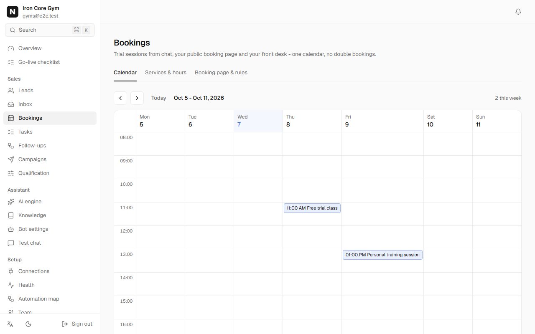535x334 pixels.
Task: Click the 2 this week counter
Action: tap(508, 98)
